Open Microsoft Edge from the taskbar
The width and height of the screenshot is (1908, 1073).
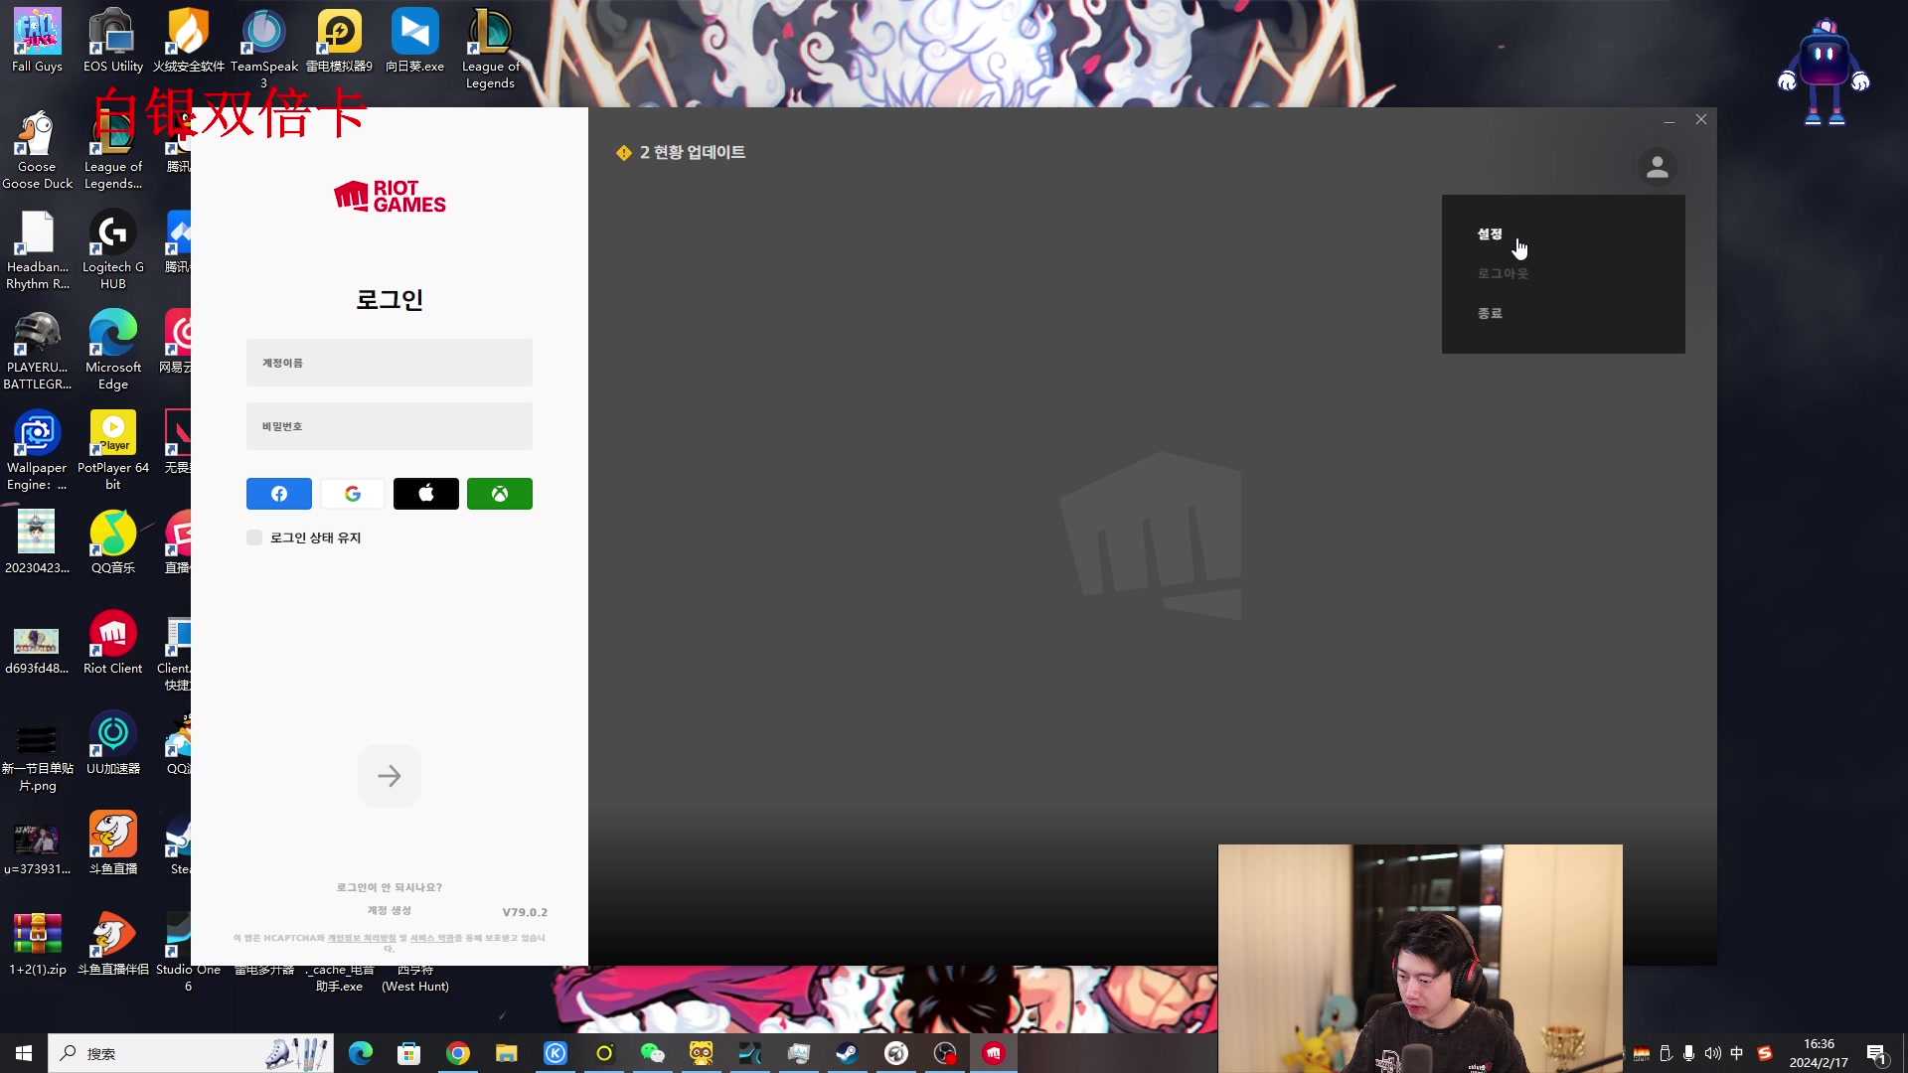pyautogui.click(x=361, y=1053)
